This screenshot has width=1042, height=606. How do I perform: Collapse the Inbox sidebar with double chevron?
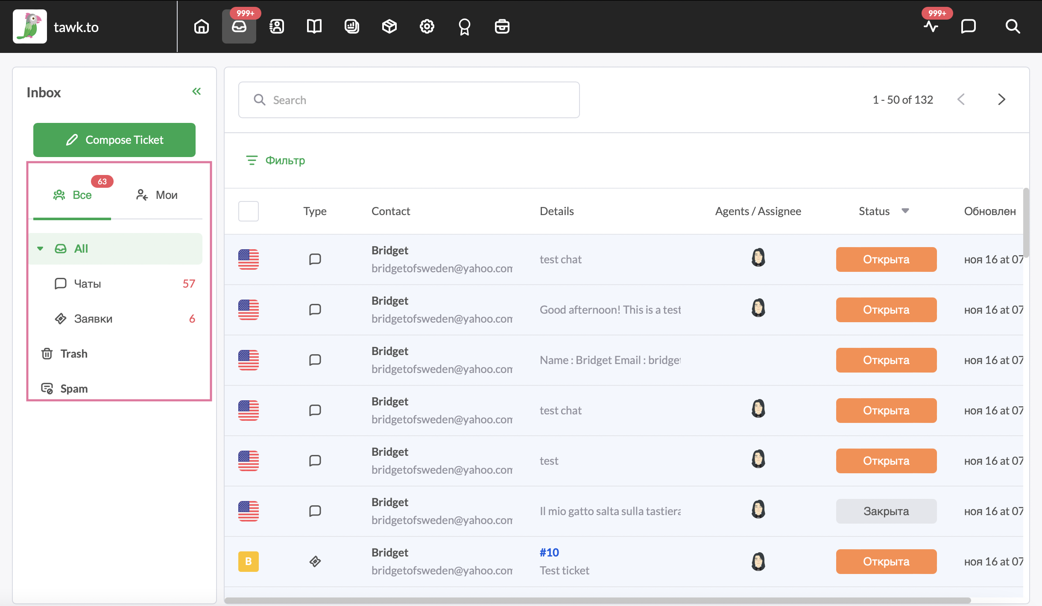(196, 91)
